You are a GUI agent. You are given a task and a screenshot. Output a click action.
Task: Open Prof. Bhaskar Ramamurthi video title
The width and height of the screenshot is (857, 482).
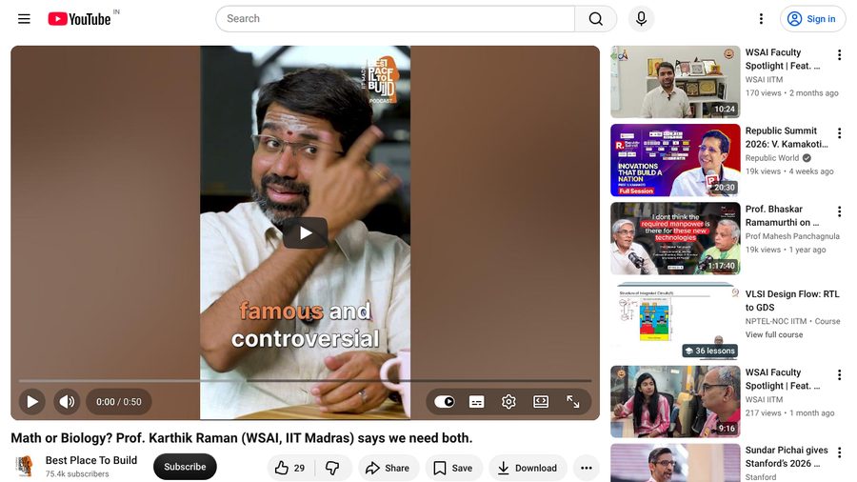(x=782, y=216)
